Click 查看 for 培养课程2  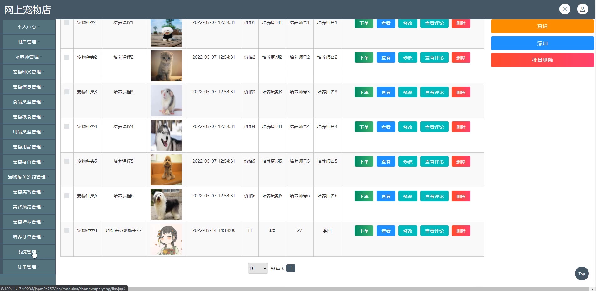pyautogui.click(x=386, y=58)
